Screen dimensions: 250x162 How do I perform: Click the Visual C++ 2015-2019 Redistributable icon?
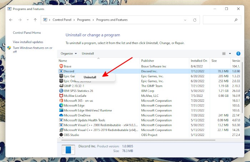(x=61, y=130)
